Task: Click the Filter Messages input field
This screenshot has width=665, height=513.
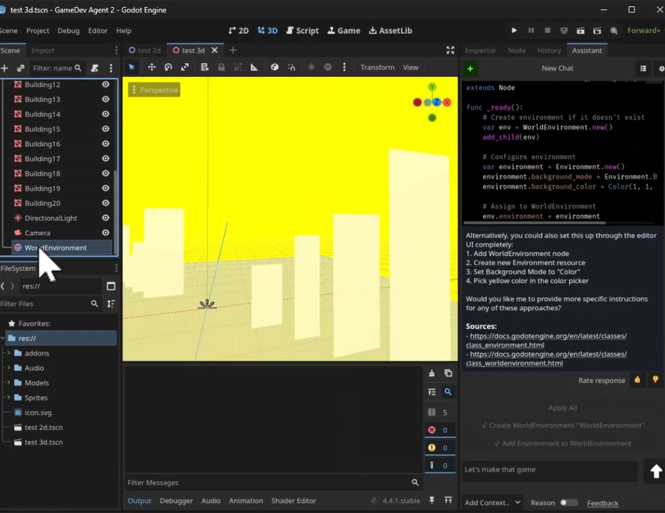Action: coord(267,482)
